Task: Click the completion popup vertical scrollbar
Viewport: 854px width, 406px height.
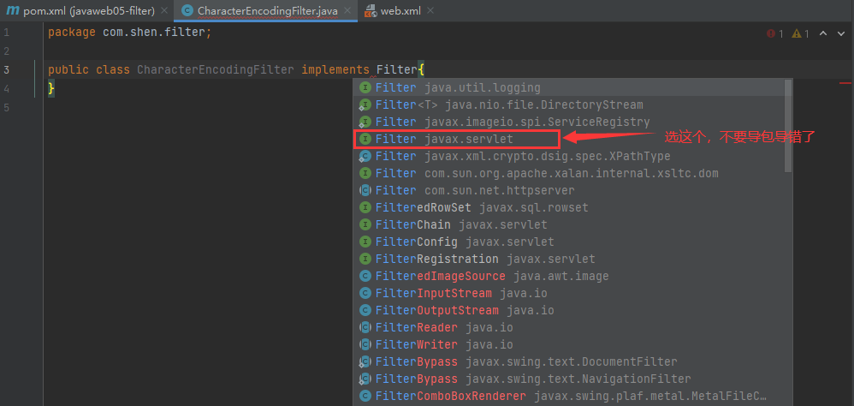Action: (x=788, y=125)
